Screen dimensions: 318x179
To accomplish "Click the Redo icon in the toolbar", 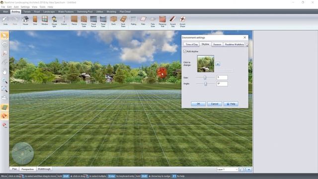I will tap(15, 21).
